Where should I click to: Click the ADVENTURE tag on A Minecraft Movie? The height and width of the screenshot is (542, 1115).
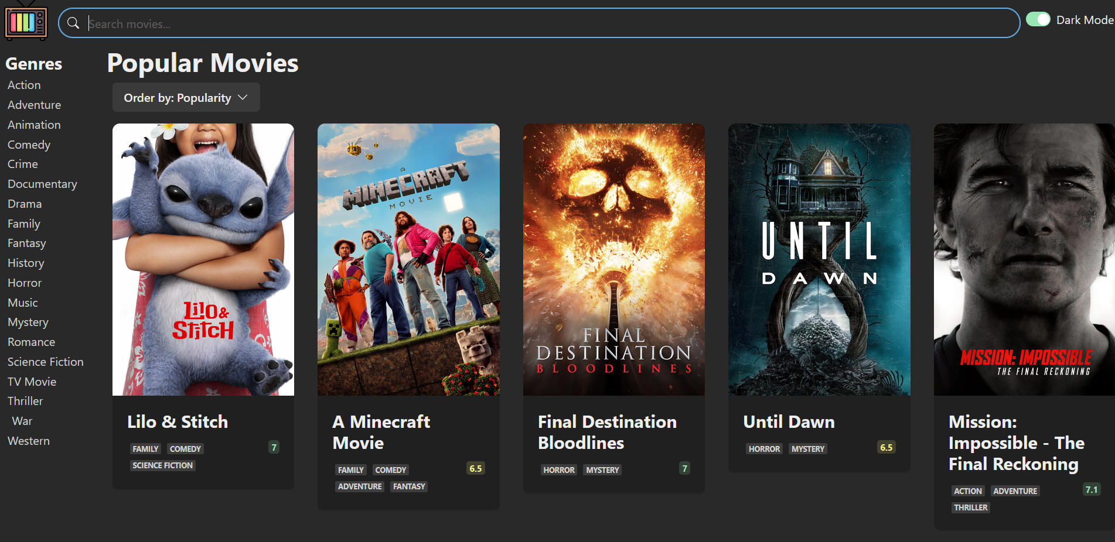pos(360,486)
